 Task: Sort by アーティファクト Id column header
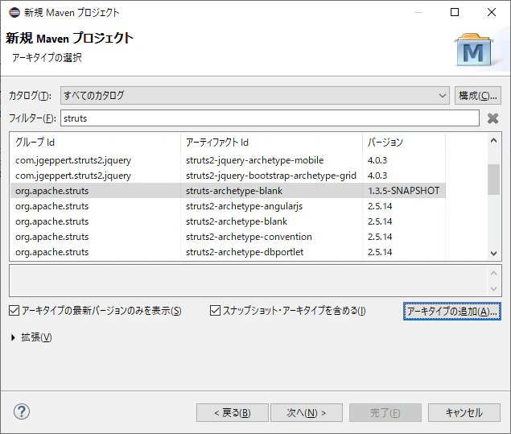coord(271,143)
